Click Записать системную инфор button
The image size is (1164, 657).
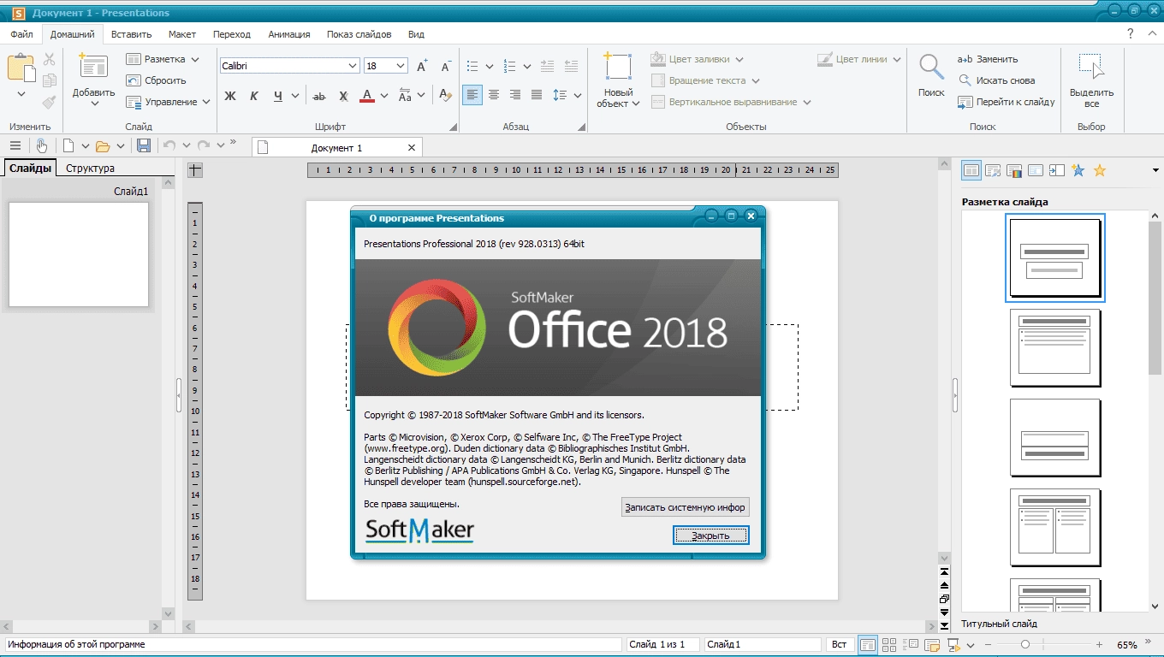tap(685, 506)
